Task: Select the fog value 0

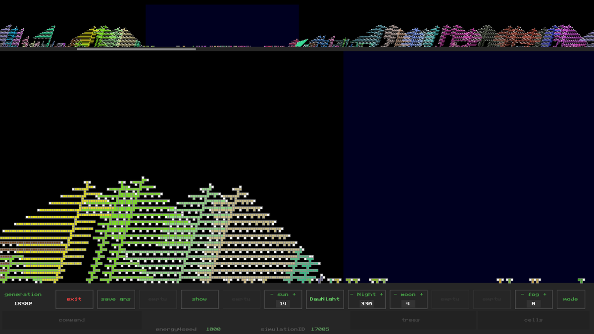Action: click(x=534, y=304)
